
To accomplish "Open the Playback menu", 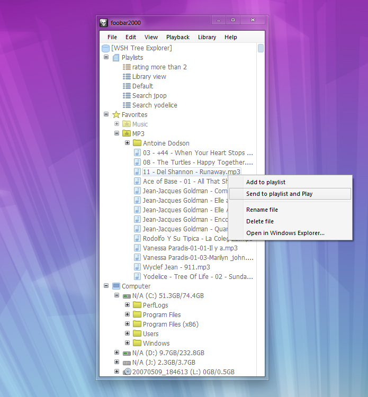I will (x=178, y=37).
